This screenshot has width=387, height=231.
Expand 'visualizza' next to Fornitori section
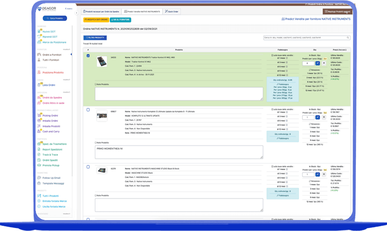(66, 49)
